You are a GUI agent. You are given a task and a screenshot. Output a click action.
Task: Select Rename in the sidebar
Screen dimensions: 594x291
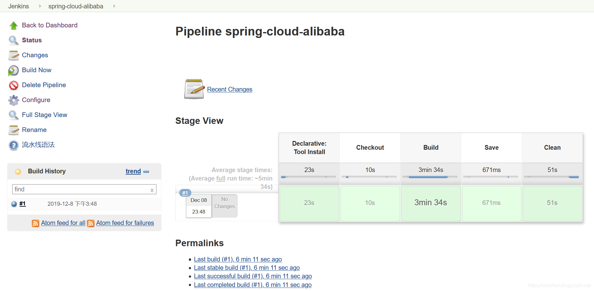34,130
